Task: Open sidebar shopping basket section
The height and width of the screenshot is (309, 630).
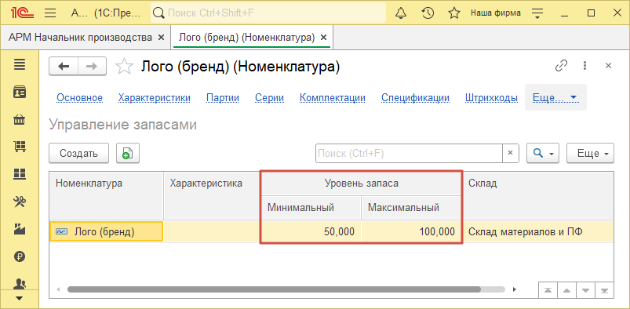Action: [20, 119]
